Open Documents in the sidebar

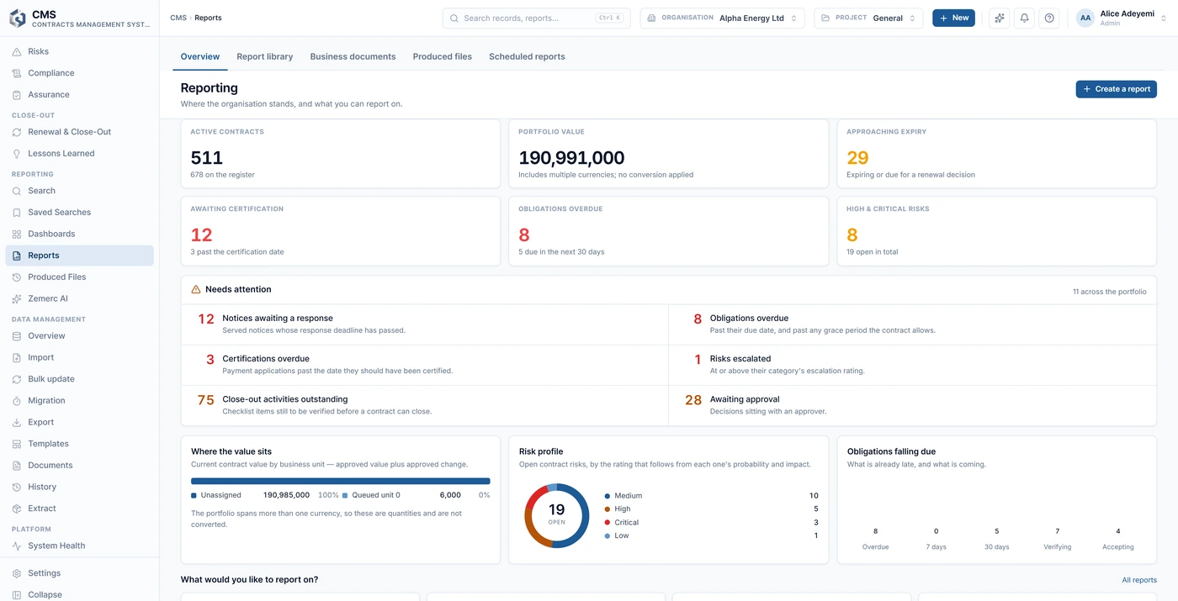79,465
